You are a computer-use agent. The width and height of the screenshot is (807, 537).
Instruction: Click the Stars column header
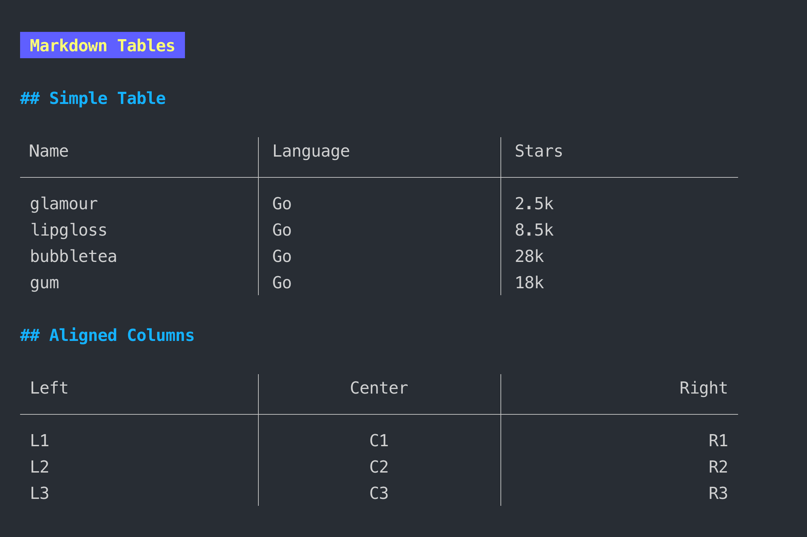pyautogui.click(x=539, y=151)
